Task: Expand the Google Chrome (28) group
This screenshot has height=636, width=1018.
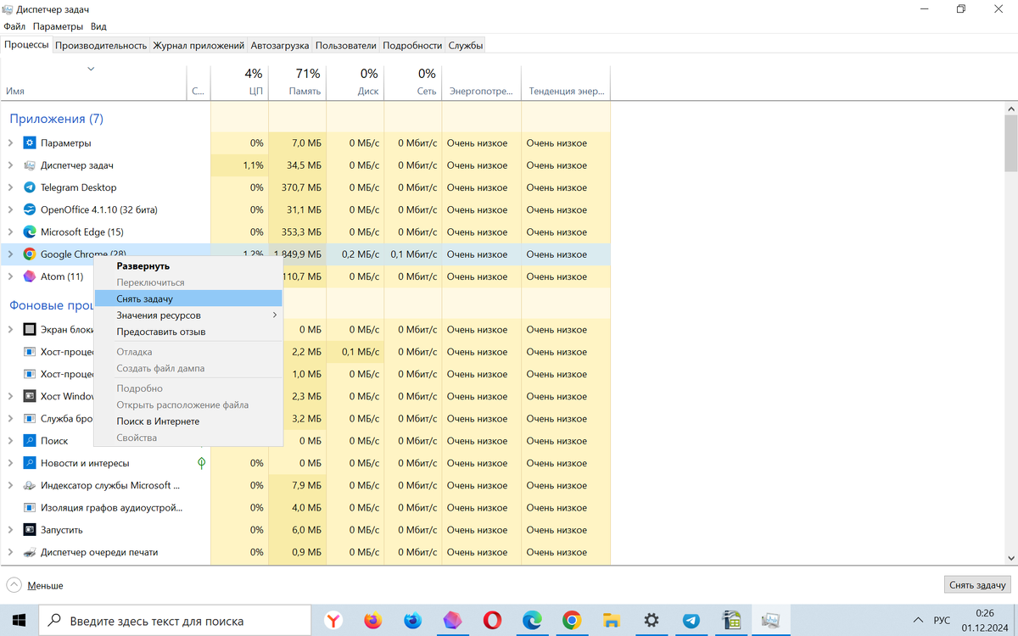Action: click(x=10, y=254)
